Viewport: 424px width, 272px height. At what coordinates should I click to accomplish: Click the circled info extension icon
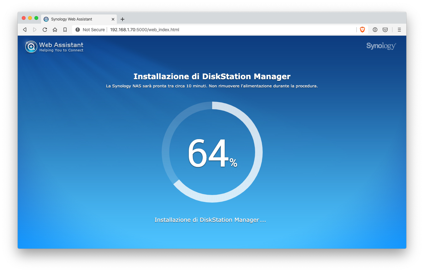click(375, 30)
